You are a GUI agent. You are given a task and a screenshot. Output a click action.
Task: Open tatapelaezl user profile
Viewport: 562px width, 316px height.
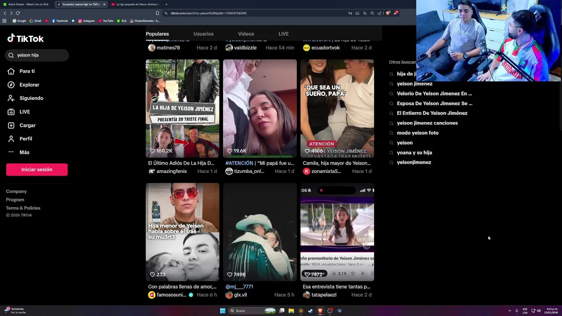click(320, 295)
